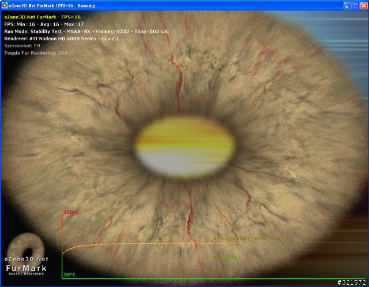The height and width of the screenshot is (287, 369).
Task: Click the 'FPS: Min=16 - Avg=16 - Max=17' line
Action: (44, 24)
